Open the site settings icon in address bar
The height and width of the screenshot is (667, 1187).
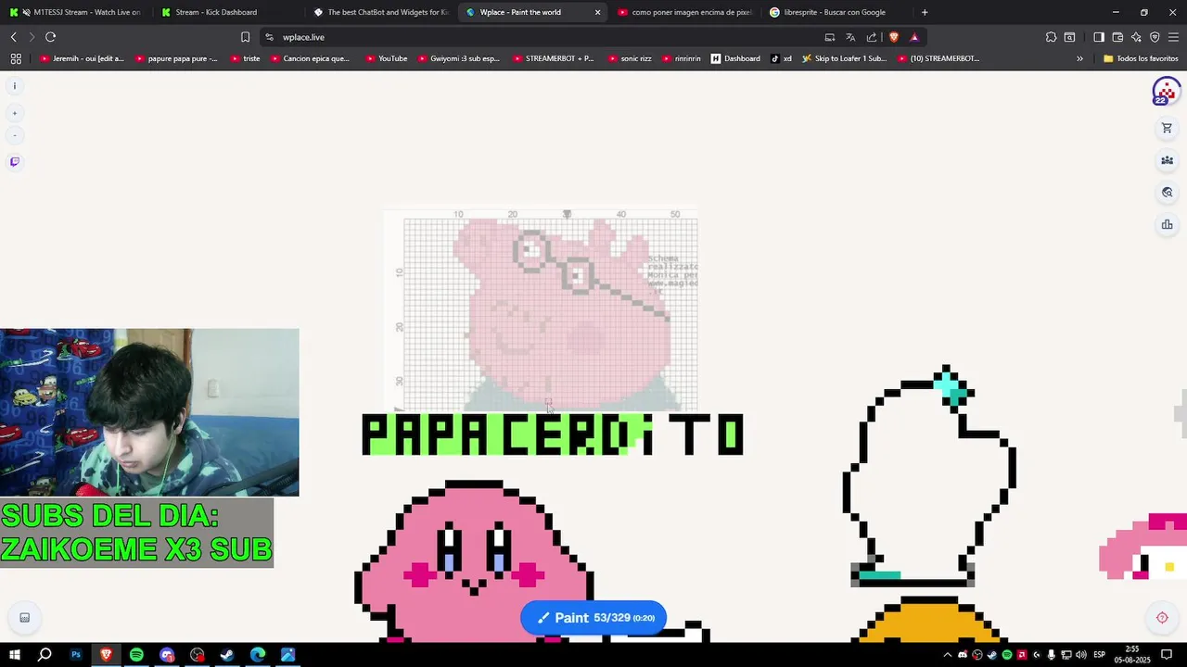269,37
